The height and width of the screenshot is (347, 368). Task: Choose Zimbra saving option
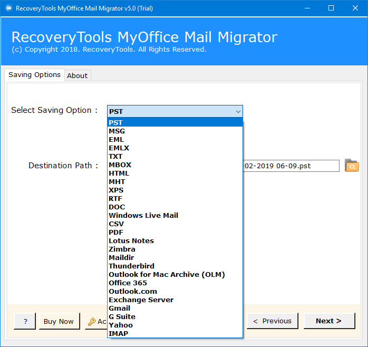[x=175, y=249]
